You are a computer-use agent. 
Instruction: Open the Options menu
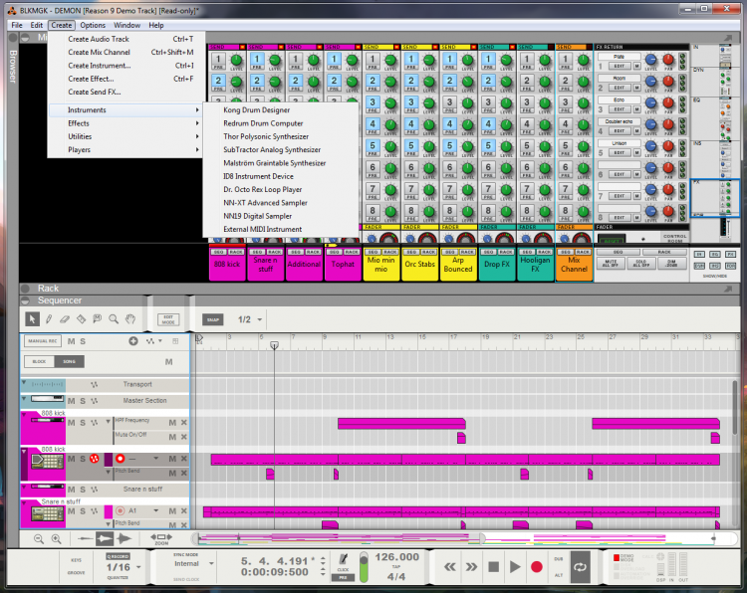(93, 25)
